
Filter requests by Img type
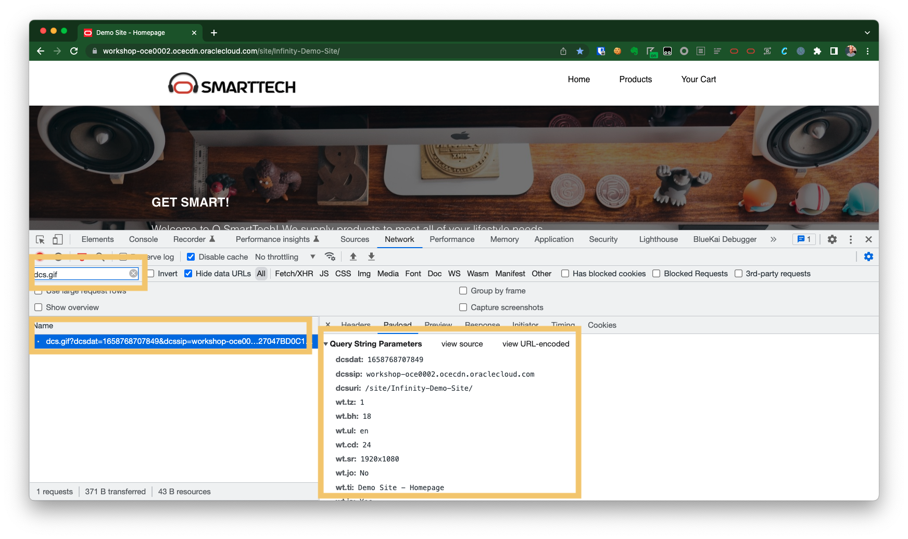tap(364, 274)
